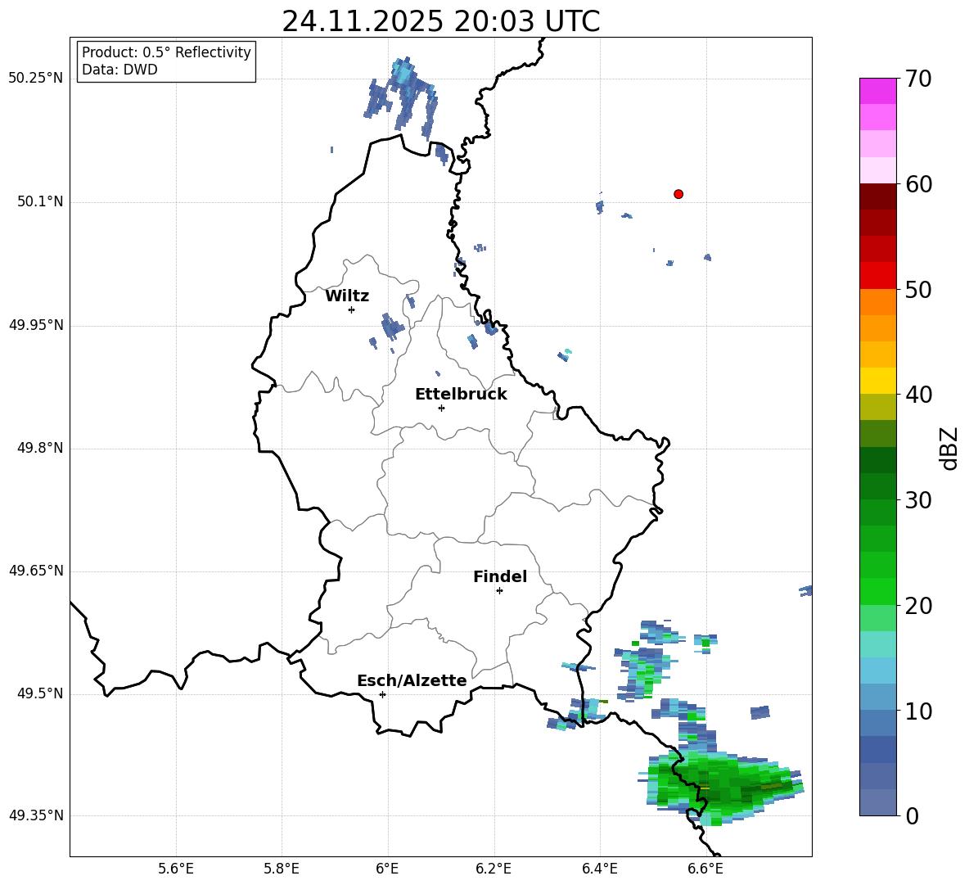The width and height of the screenshot is (969, 885).
Task: Click the Ettelbruck city label
Action: pyautogui.click(x=461, y=395)
